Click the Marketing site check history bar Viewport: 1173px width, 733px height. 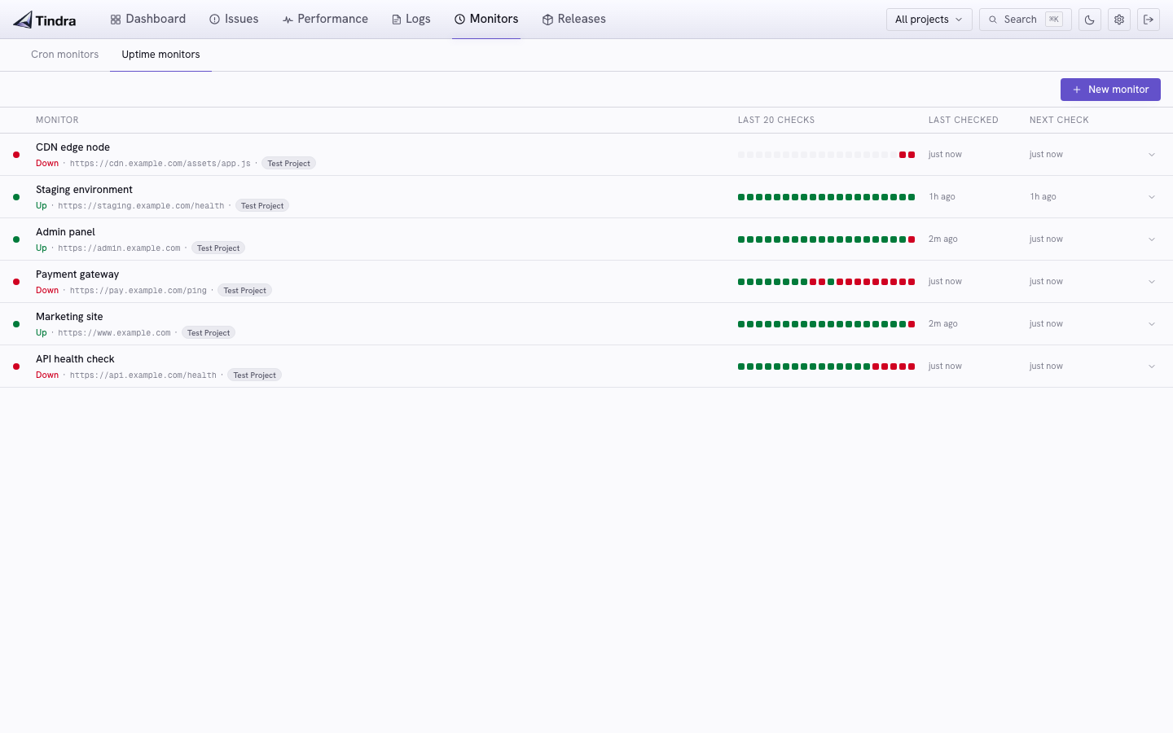(x=826, y=324)
